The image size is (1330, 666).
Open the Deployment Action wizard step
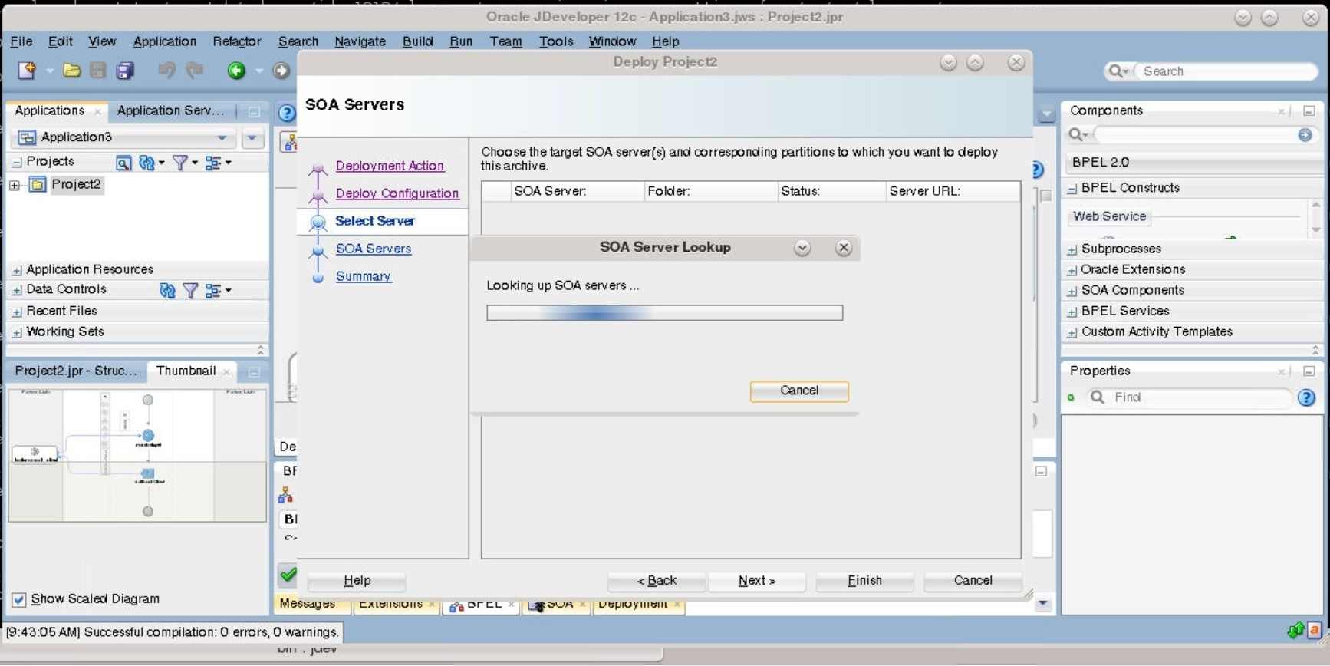click(390, 166)
